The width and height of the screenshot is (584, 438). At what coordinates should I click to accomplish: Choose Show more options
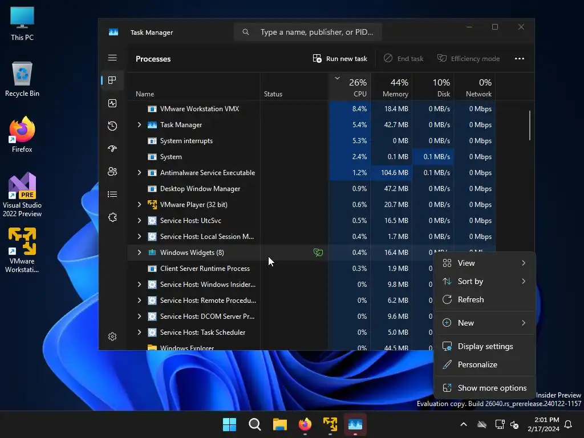tap(485, 388)
